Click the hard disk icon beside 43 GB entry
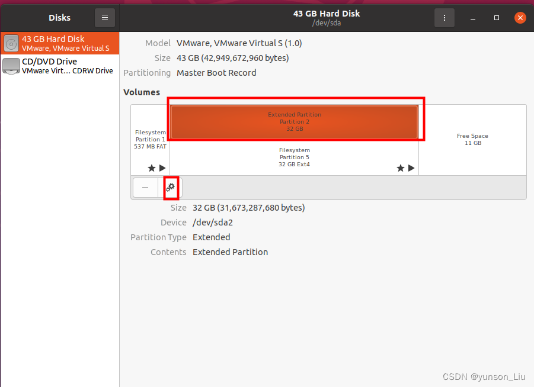The width and height of the screenshot is (534, 387). tap(11, 42)
